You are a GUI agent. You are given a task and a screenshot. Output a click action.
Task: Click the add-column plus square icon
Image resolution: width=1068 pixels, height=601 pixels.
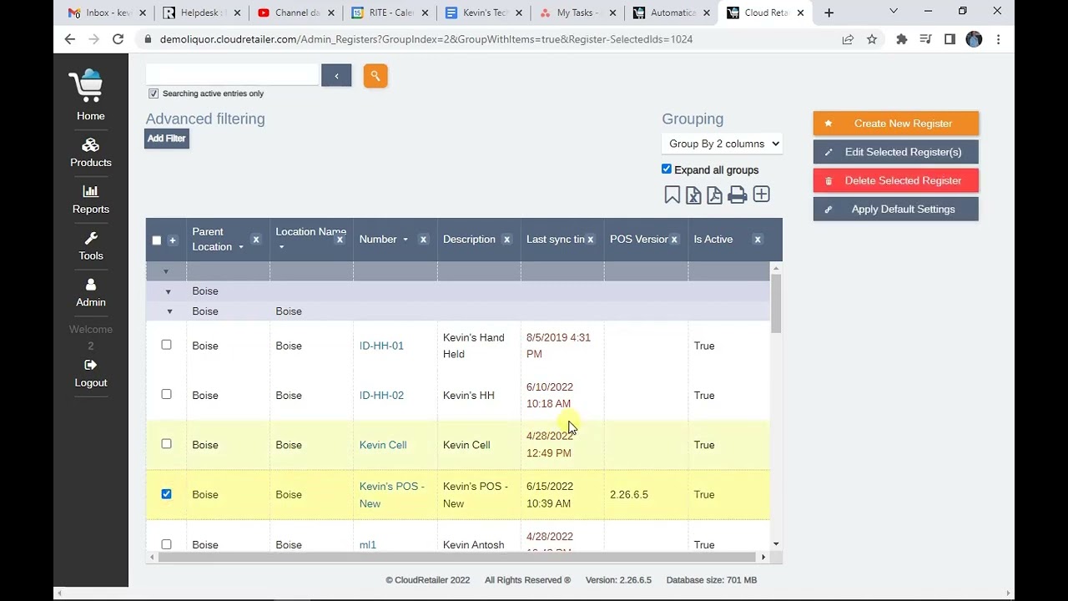(x=761, y=194)
